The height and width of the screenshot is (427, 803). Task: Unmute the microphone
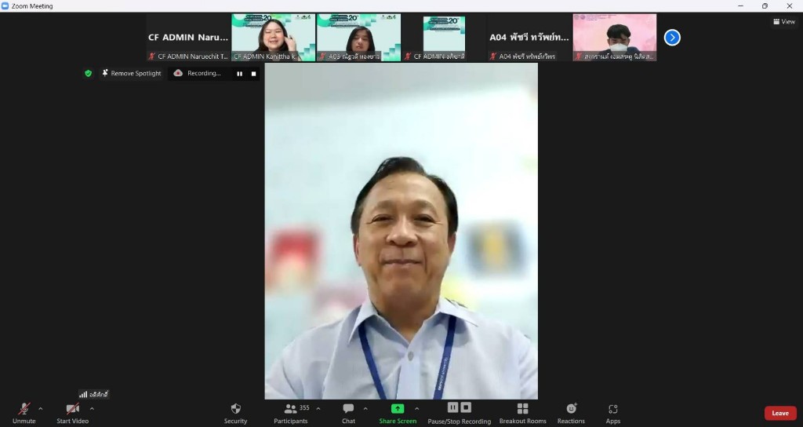[24, 409]
